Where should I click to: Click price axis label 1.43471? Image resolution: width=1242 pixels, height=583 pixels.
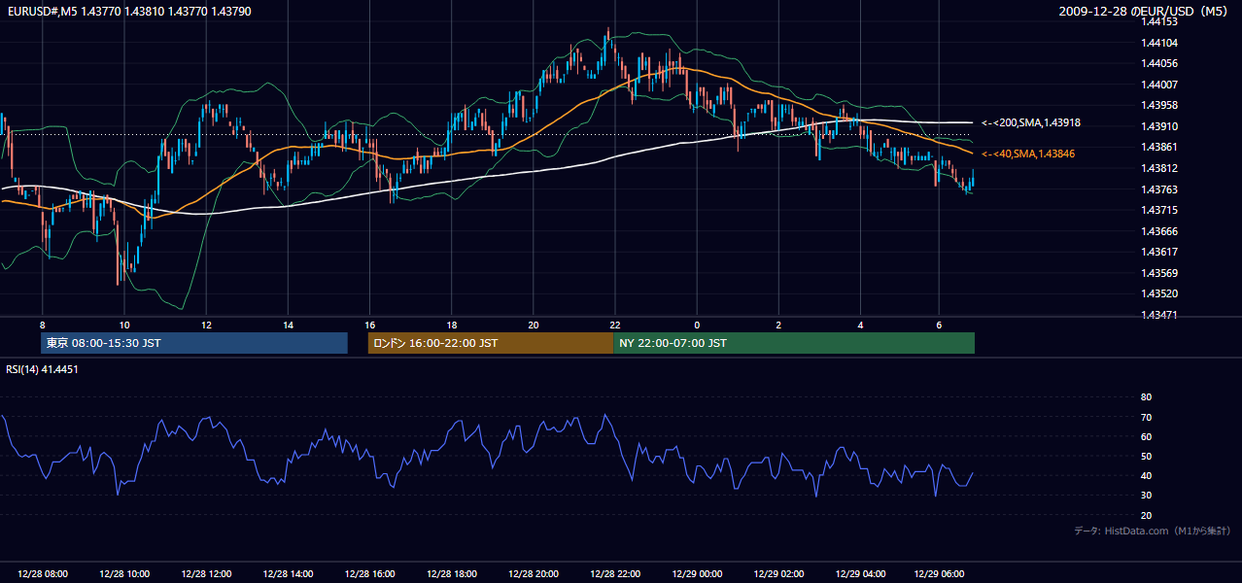(x=1159, y=315)
